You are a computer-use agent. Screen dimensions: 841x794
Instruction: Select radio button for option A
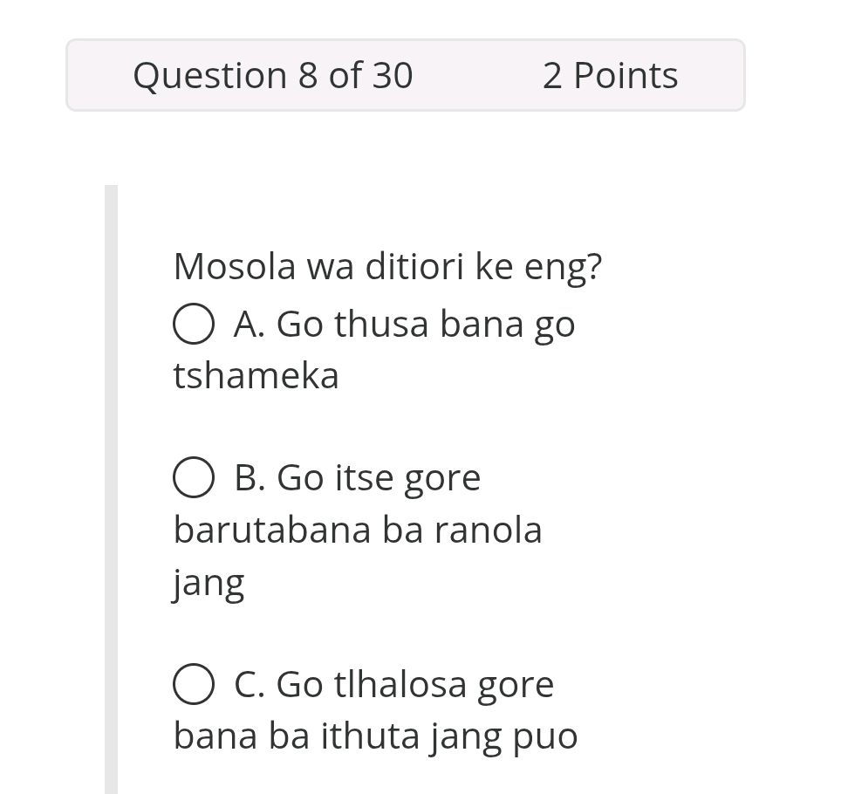pyautogui.click(x=194, y=323)
